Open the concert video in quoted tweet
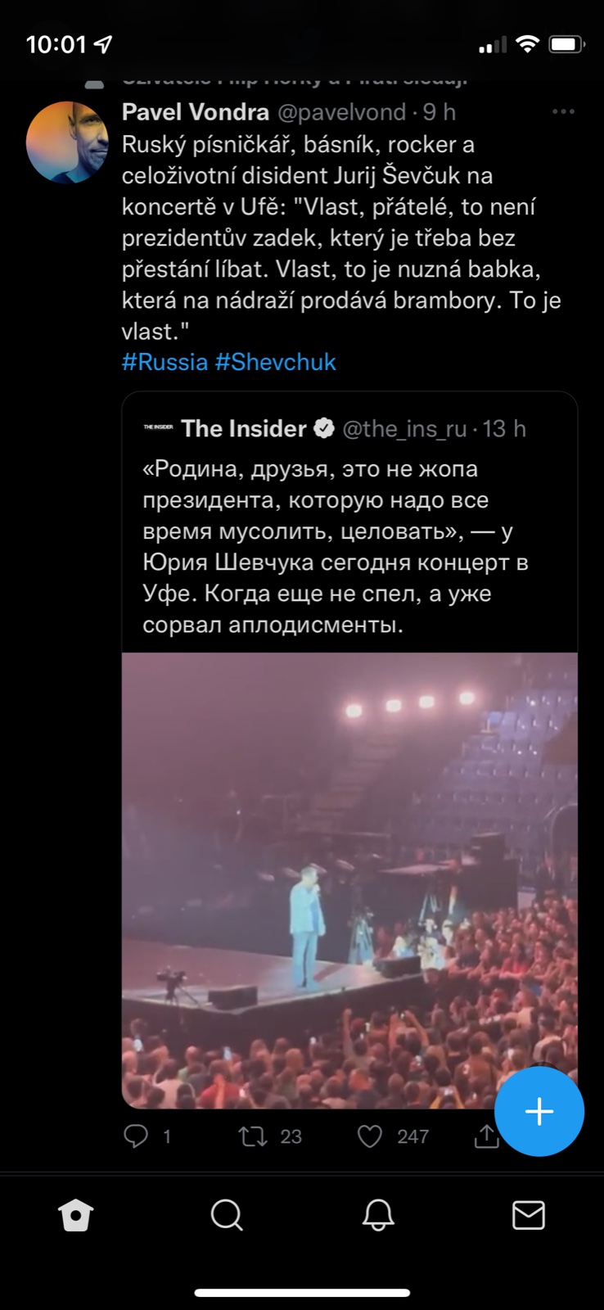The image size is (604, 1310). pyautogui.click(x=349, y=880)
